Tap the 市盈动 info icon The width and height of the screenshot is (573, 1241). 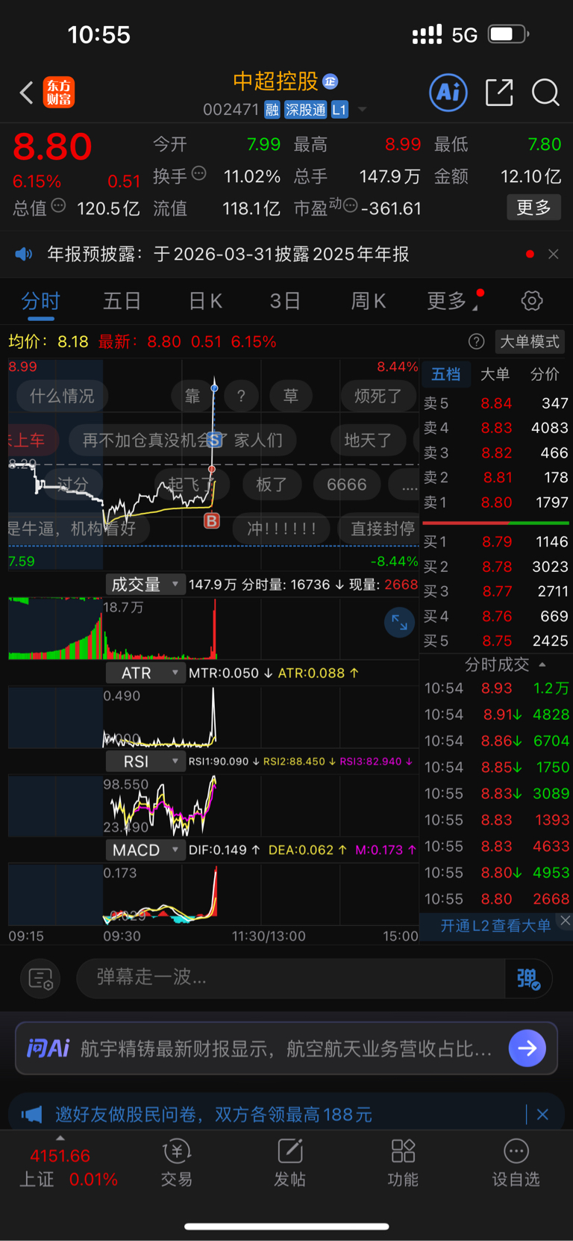350,205
